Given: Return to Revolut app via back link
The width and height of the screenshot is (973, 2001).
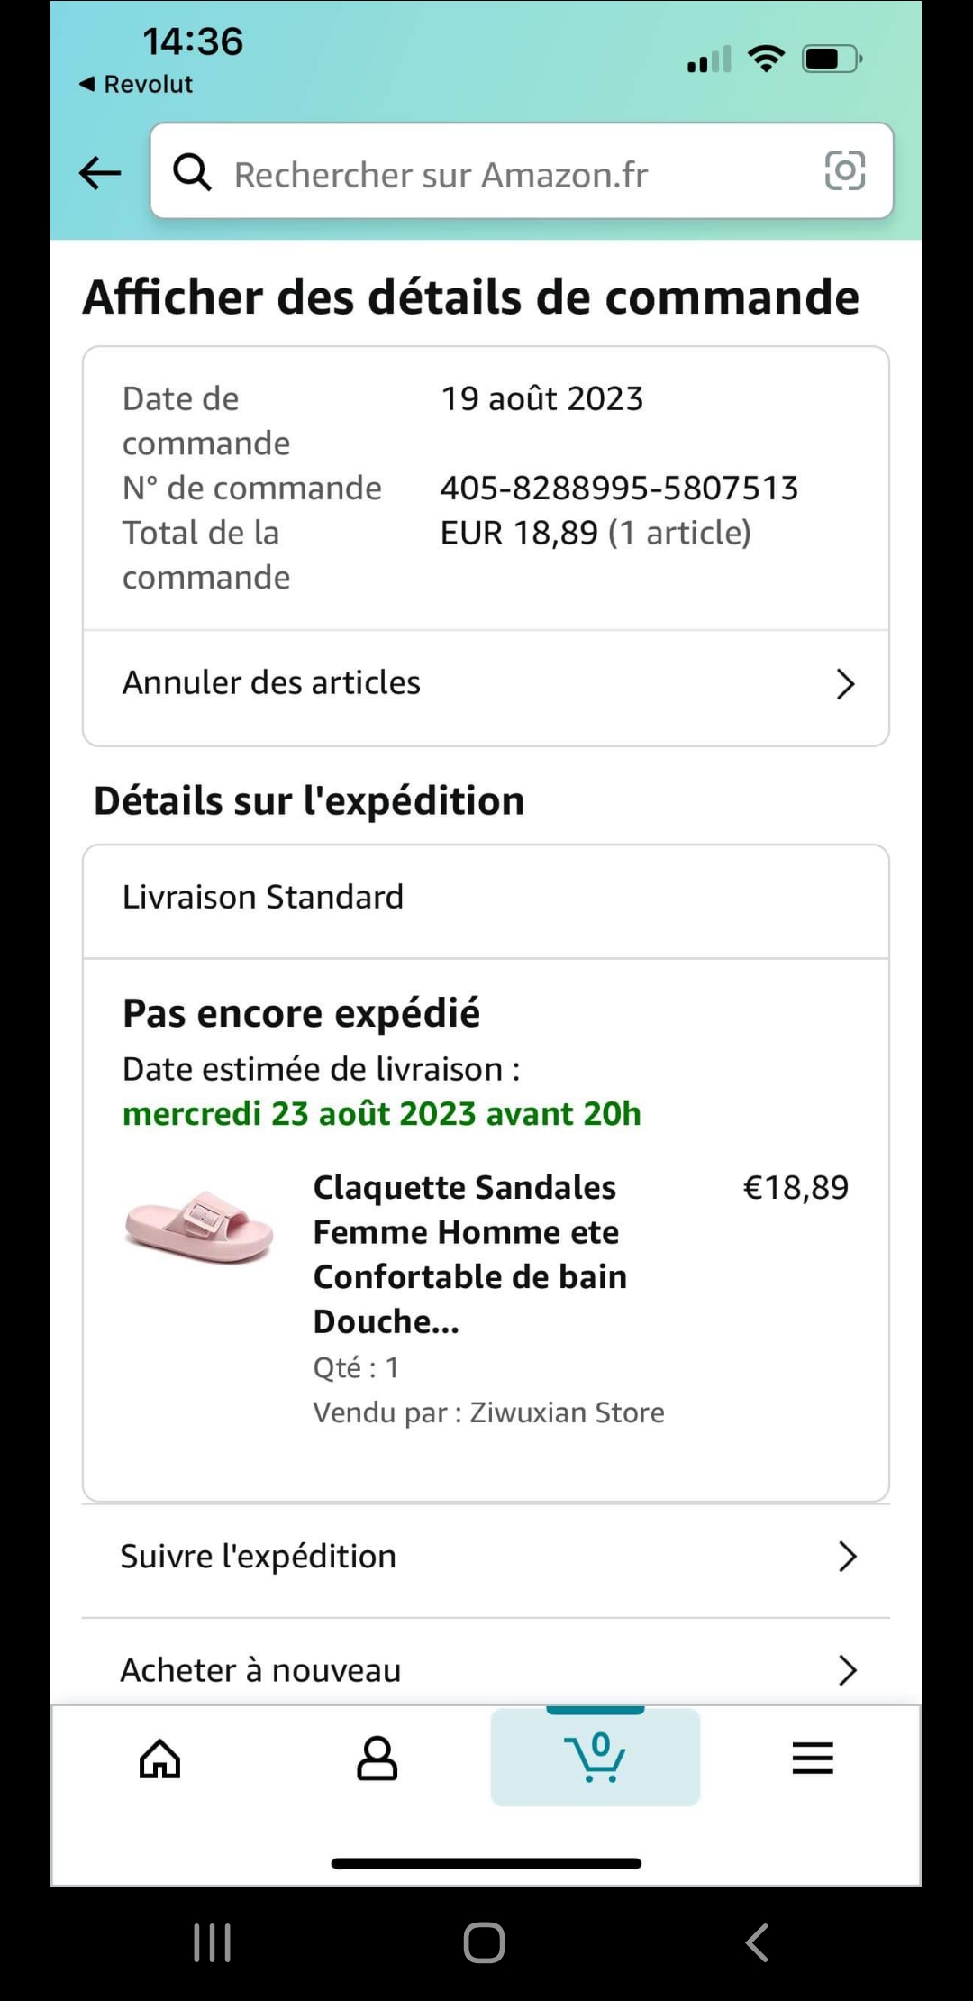Looking at the screenshot, I should coord(137,84).
